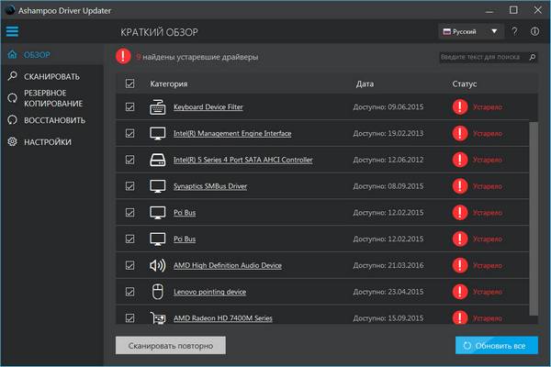The width and height of the screenshot is (551, 367).
Task: Go to СКАНИРОВАТЬ in the sidebar
Action: coord(51,76)
